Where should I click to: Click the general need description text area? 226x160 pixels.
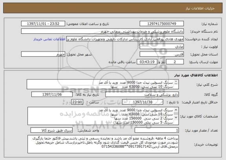[x=103, y=85]
